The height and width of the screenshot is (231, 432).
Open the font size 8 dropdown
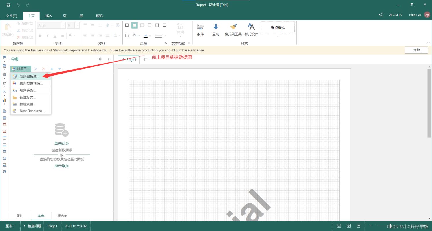[x=77, y=25]
